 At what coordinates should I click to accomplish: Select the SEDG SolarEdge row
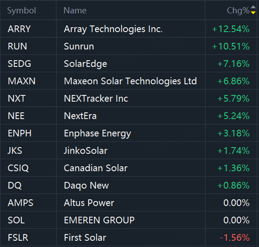[128, 63]
